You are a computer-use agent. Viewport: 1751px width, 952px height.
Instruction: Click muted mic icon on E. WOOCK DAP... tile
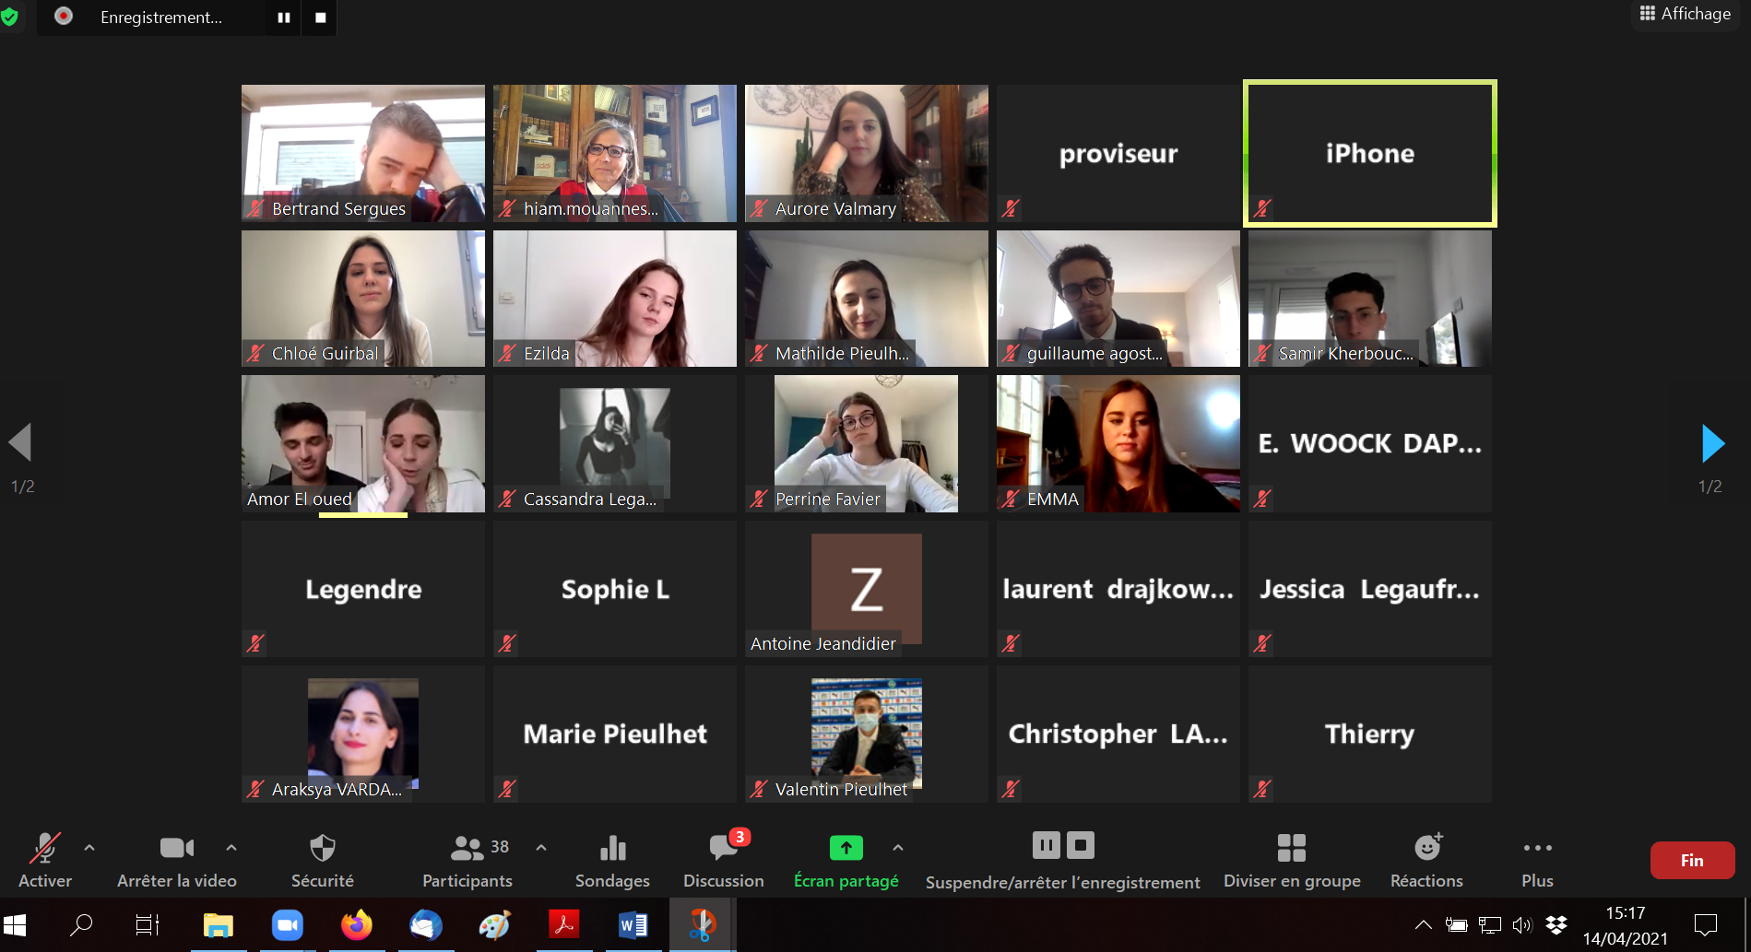[x=1262, y=499]
